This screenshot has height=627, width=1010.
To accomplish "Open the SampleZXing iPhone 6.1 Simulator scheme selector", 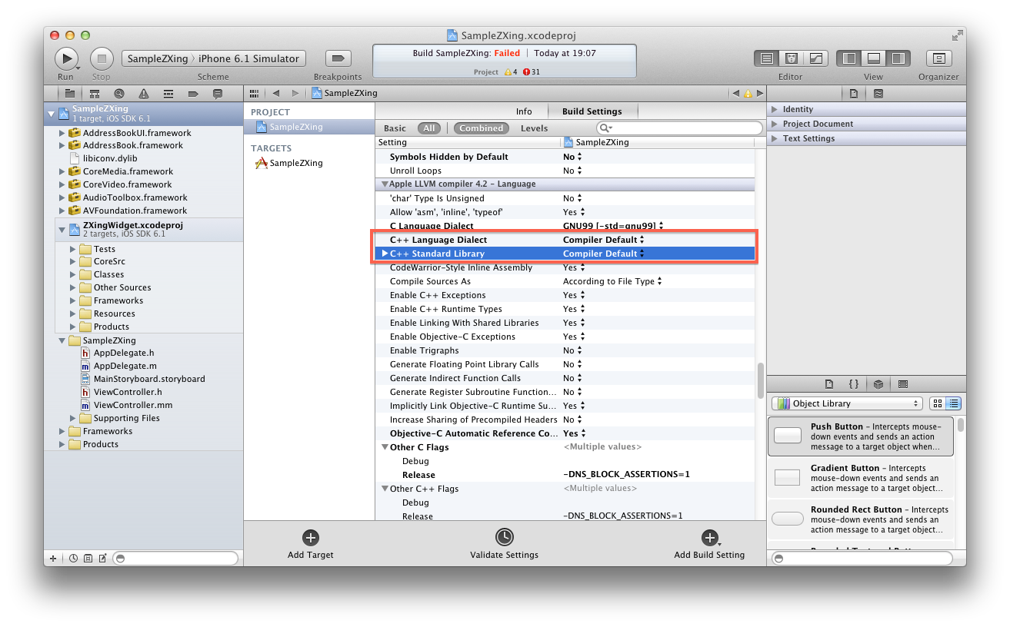I will click(214, 58).
